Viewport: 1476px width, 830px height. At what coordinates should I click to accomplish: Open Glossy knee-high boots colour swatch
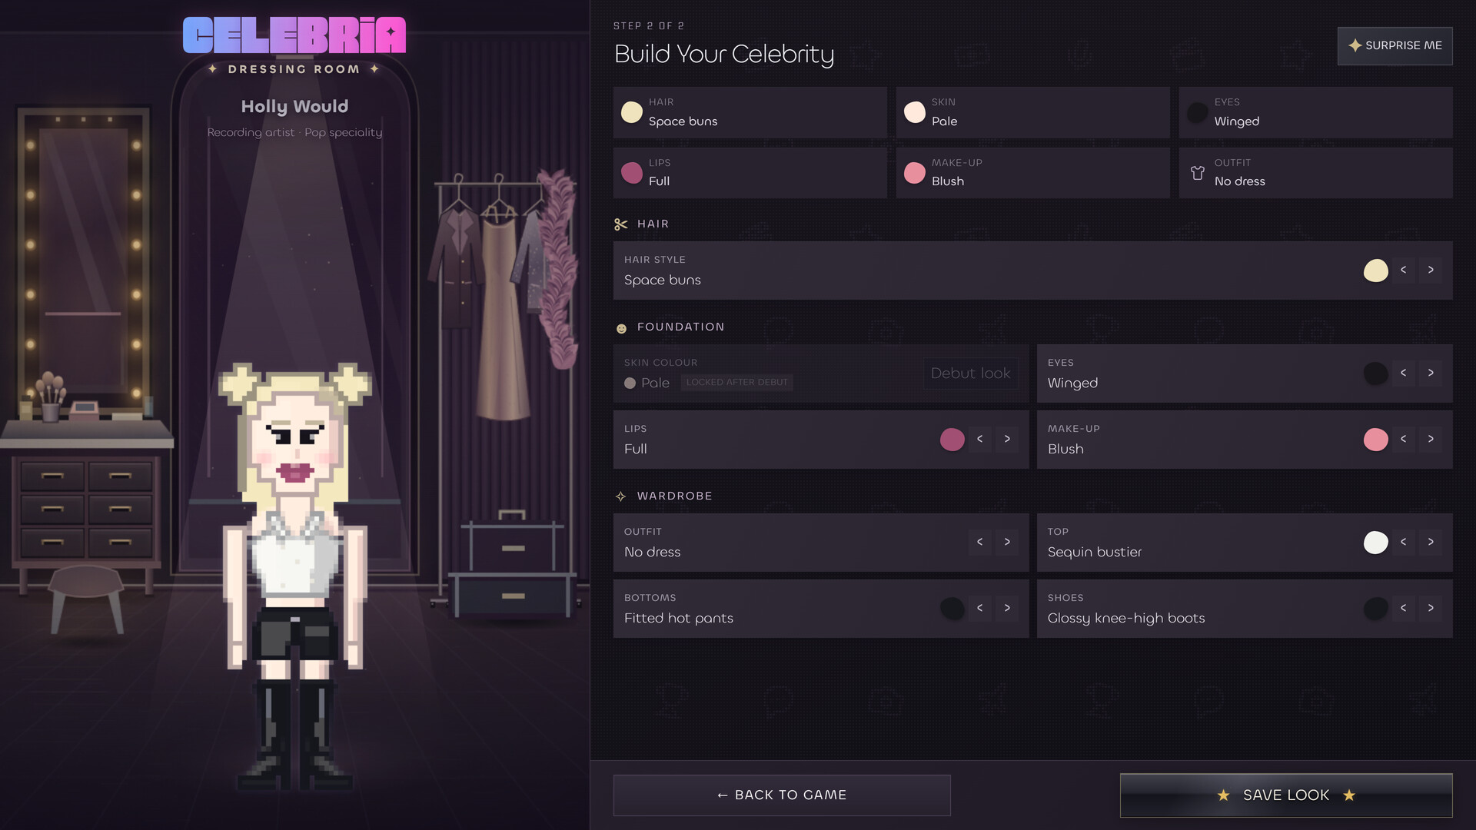pyautogui.click(x=1375, y=609)
